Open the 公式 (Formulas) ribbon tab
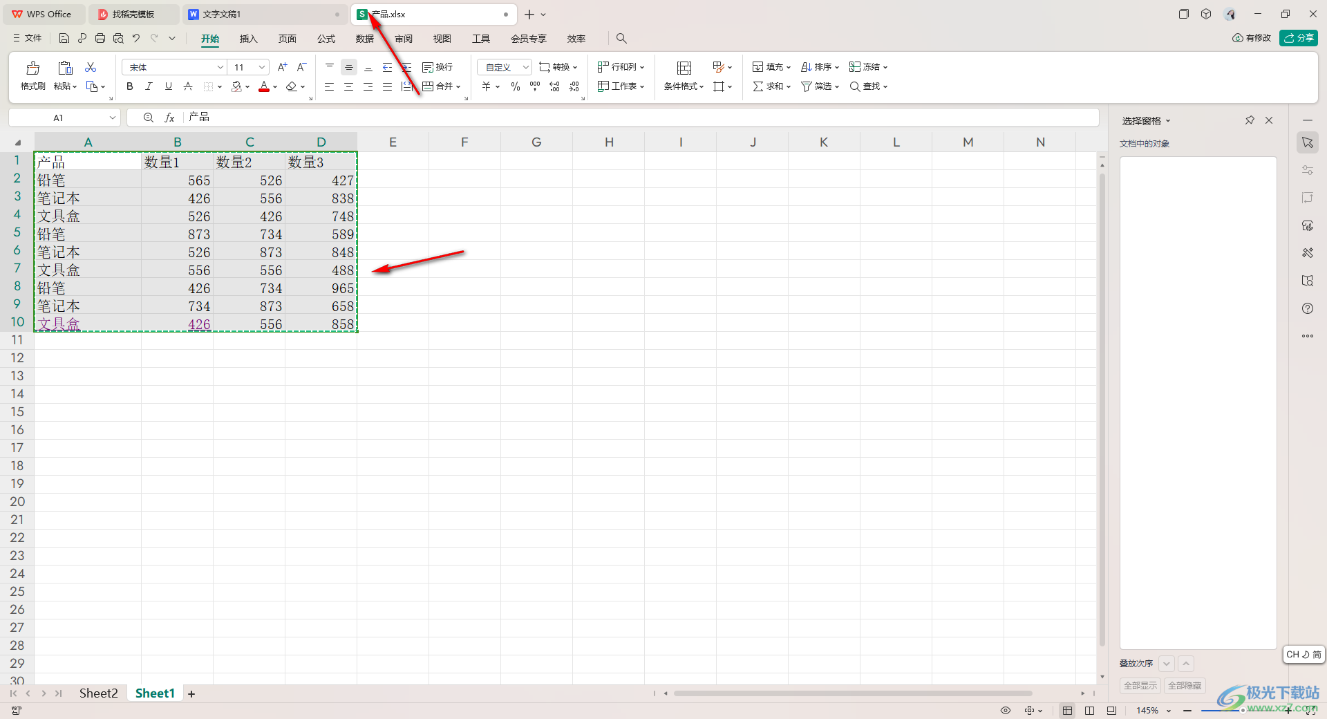 pyautogui.click(x=326, y=39)
